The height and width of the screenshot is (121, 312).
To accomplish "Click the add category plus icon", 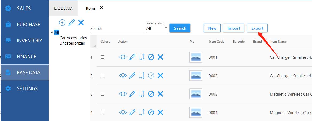I will click(62, 23).
